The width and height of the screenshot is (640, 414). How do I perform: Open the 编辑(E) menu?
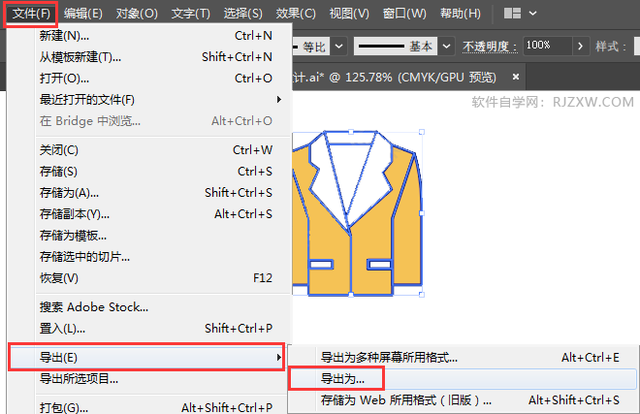click(x=83, y=14)
